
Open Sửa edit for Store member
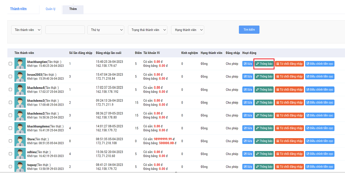[248, 141]
